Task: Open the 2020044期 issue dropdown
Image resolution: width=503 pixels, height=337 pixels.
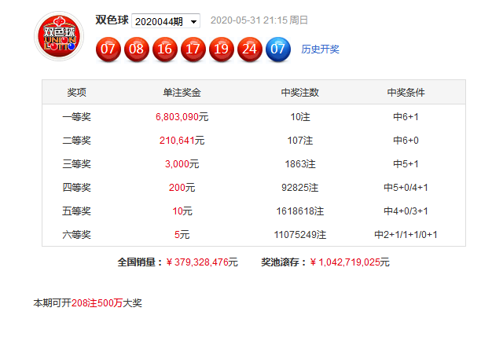Action: pyautogui.click(x=166, y=21)
